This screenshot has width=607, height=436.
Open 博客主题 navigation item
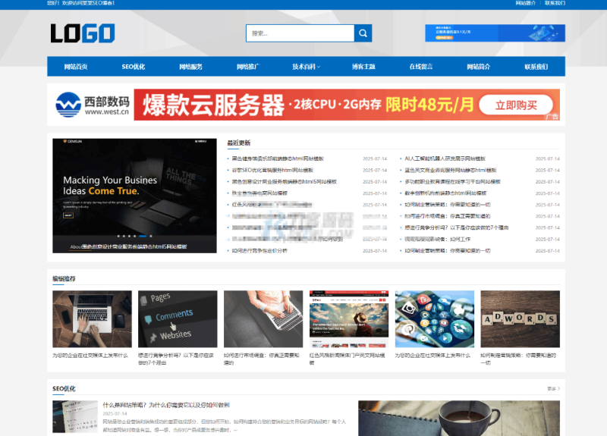[x=363, y=67]
